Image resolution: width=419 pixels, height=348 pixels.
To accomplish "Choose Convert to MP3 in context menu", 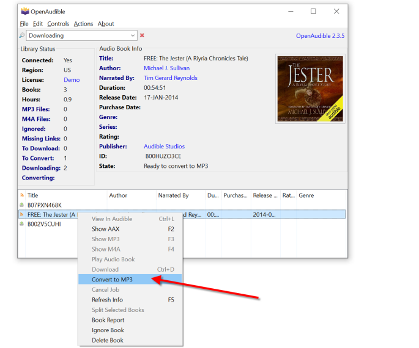I will tap(130, 279).
